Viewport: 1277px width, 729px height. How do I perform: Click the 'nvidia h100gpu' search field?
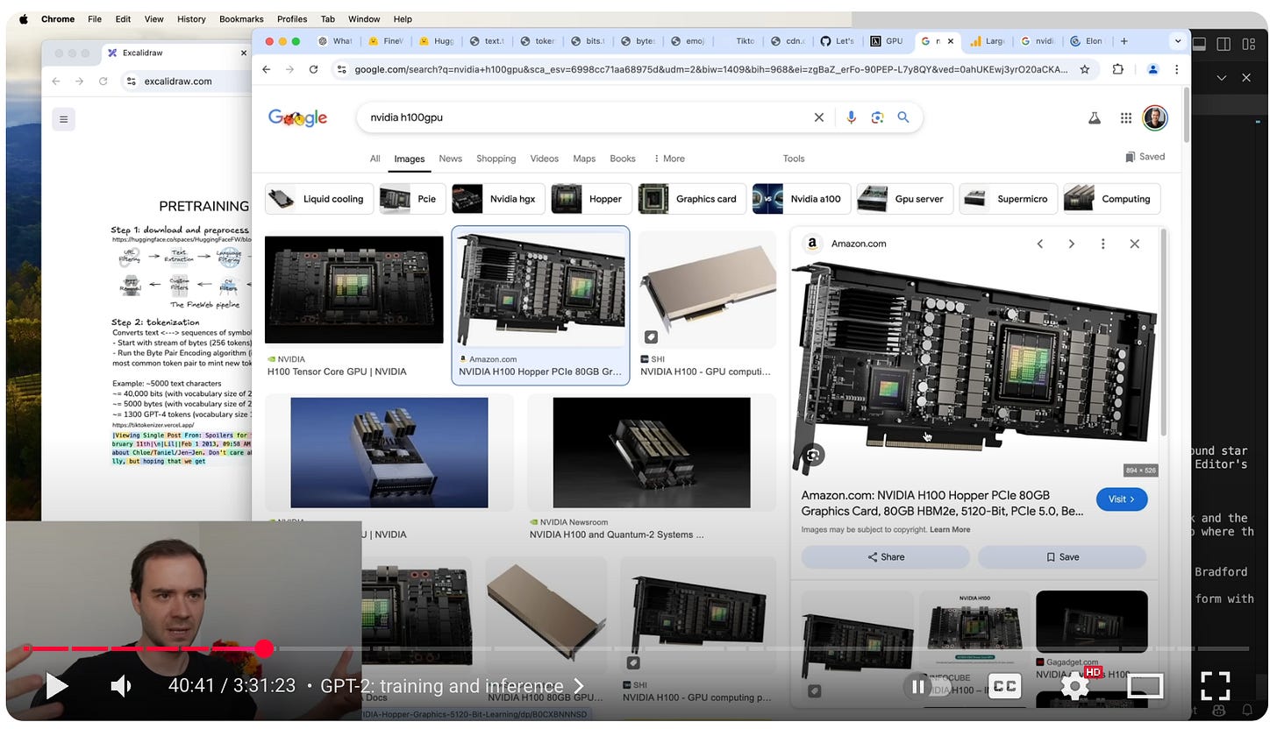point(583,117)
